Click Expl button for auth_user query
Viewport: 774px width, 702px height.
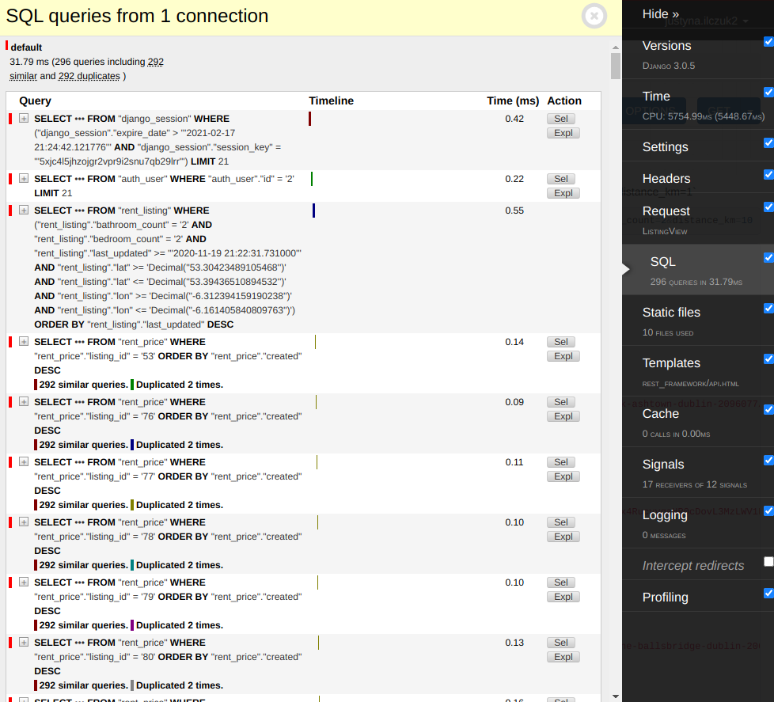coord(563,193)
